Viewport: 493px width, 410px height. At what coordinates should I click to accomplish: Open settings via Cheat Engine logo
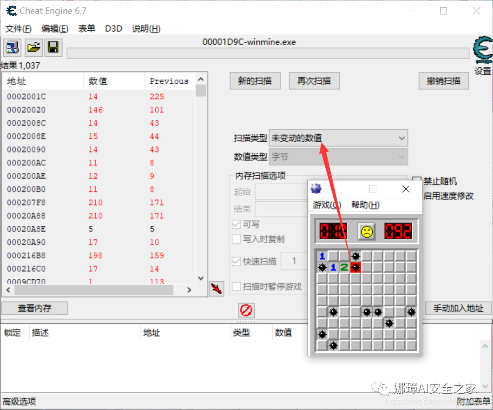click(x=483, y=50)
